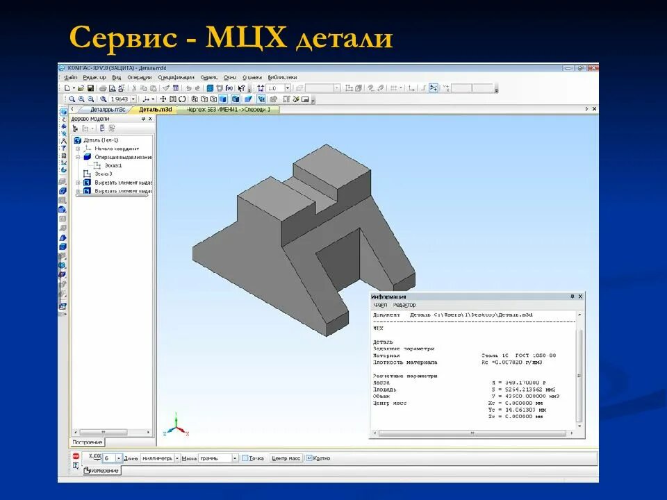The image size is (667, 500).
Task: Pin the Информация window
Action: point(573,297)
